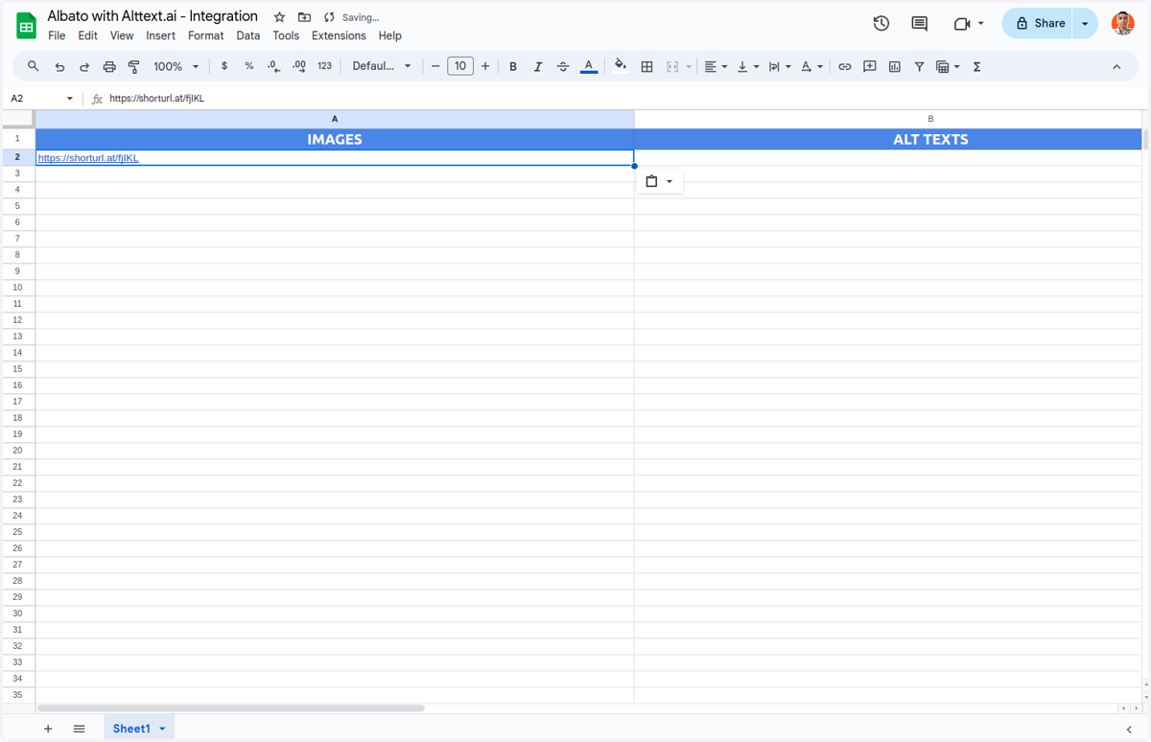The image size is (1151, 742).
Task: Open the Share options arrow
Action: click(1085, 23)
